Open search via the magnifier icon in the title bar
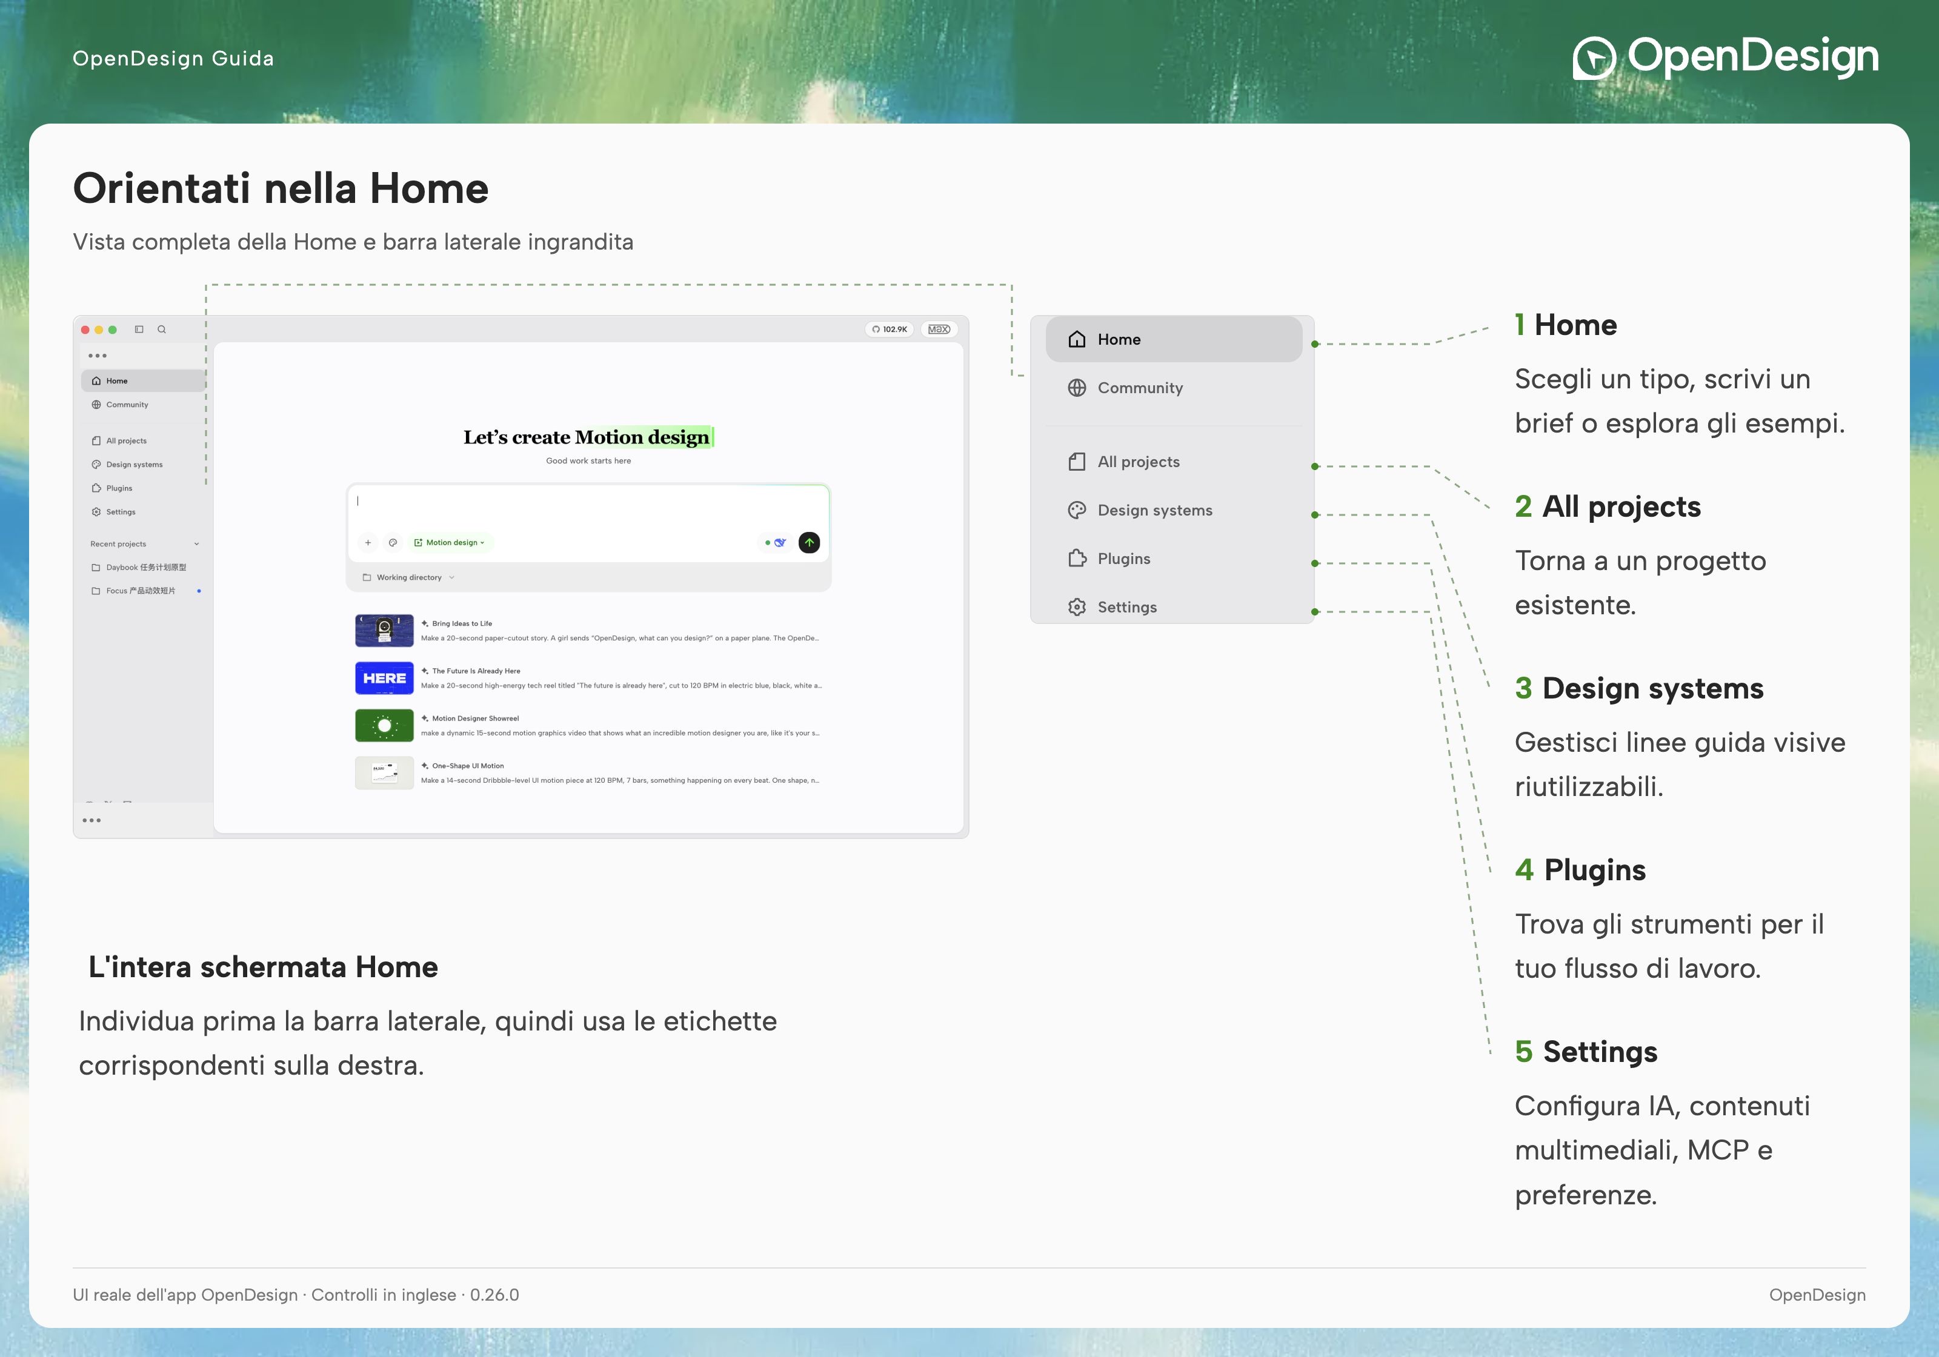This screenshot has width=1939, height=1357. pos(161,330)
